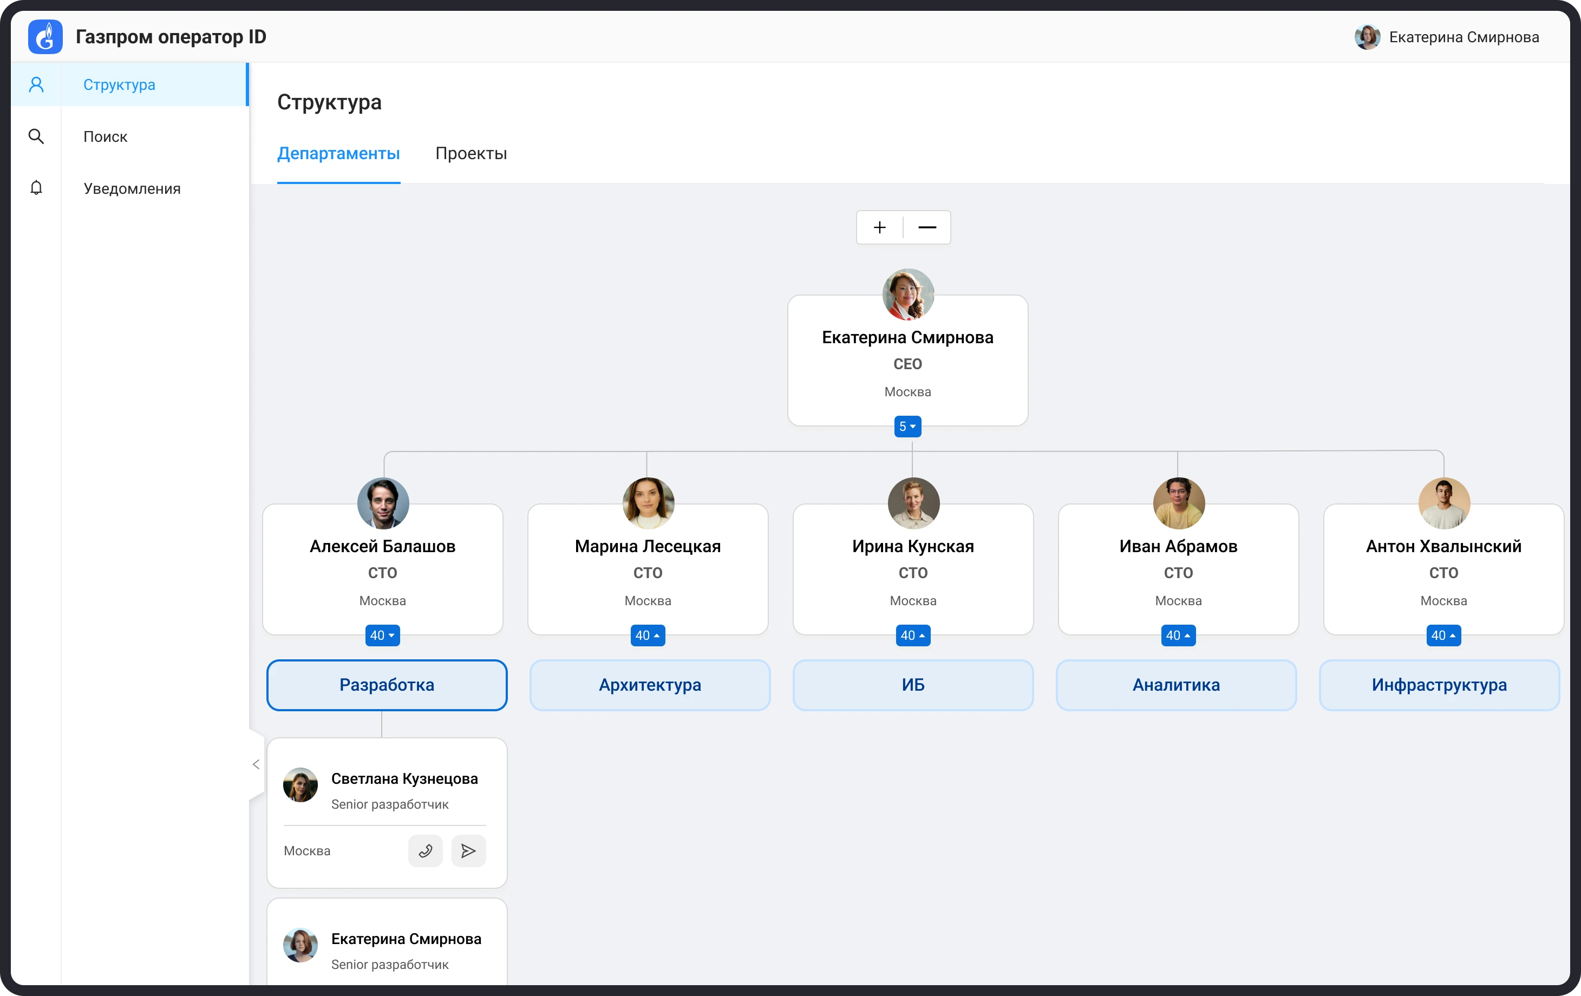Image resolution: width=1581 pixels, height=996 pixels.
Task: Open the Аналитика department
Action: [x=1177, y=685]
